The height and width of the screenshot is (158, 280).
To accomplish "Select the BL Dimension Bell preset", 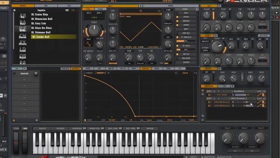I will 42,19.
